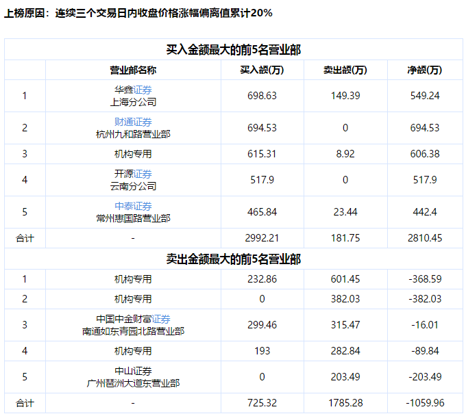Open the 中山证券 link
The height and width of the screenshot is (416, 466).
coord(133,371)
